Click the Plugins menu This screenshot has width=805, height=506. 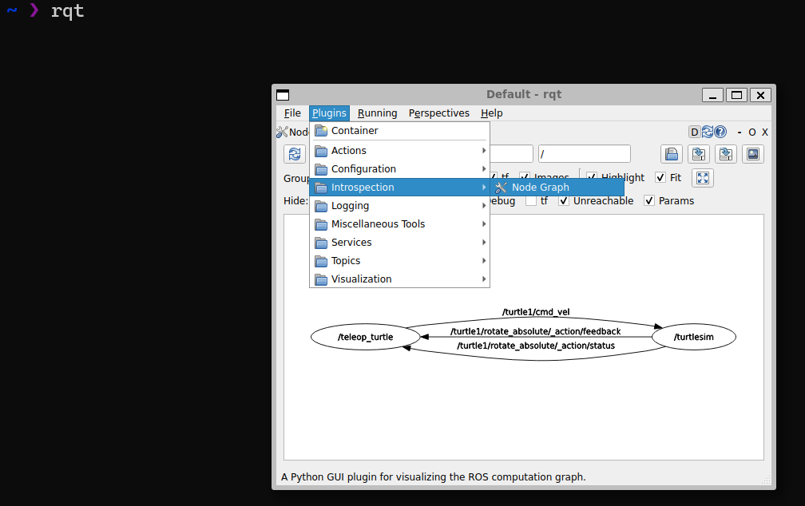[x=329, y=113]
